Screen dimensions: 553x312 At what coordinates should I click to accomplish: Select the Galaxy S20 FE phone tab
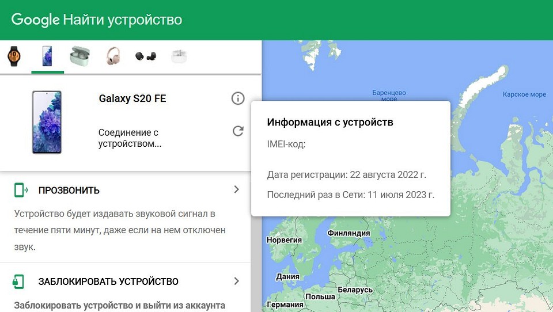tap(47, 56)
